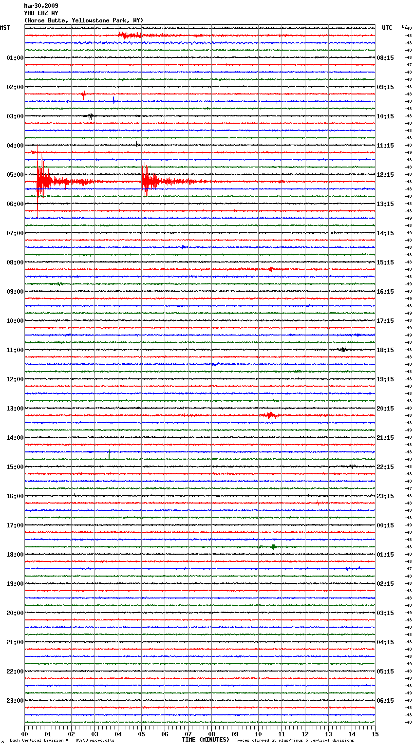Click the "(Horse Butte, Yellowstone Park, WY)" caption
This screenshot has height=747, width=414.
[84, 20]
